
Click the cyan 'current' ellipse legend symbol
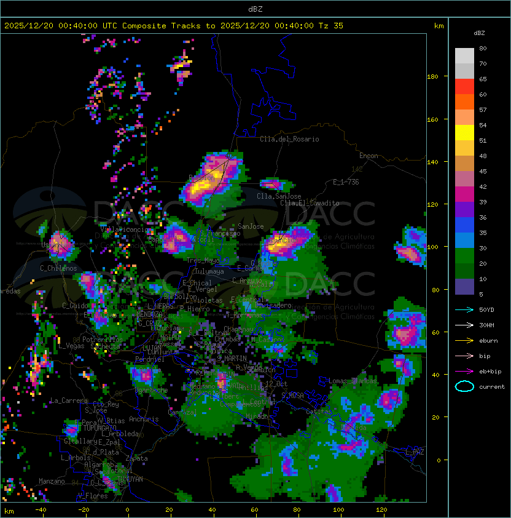tap(464, 386)
